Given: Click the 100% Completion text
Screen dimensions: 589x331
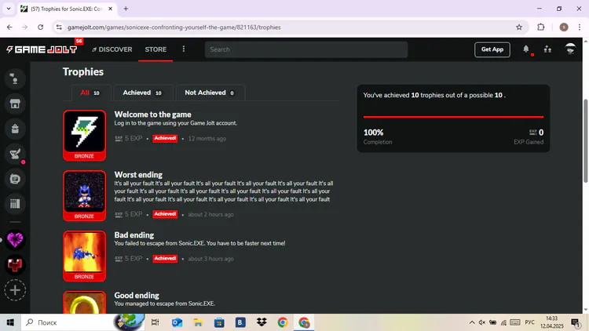Looking at the screenshot, I should click(378, 136).
